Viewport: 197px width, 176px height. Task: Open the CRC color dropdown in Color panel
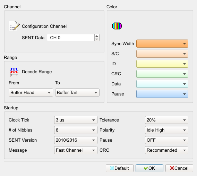pos(162,74)
